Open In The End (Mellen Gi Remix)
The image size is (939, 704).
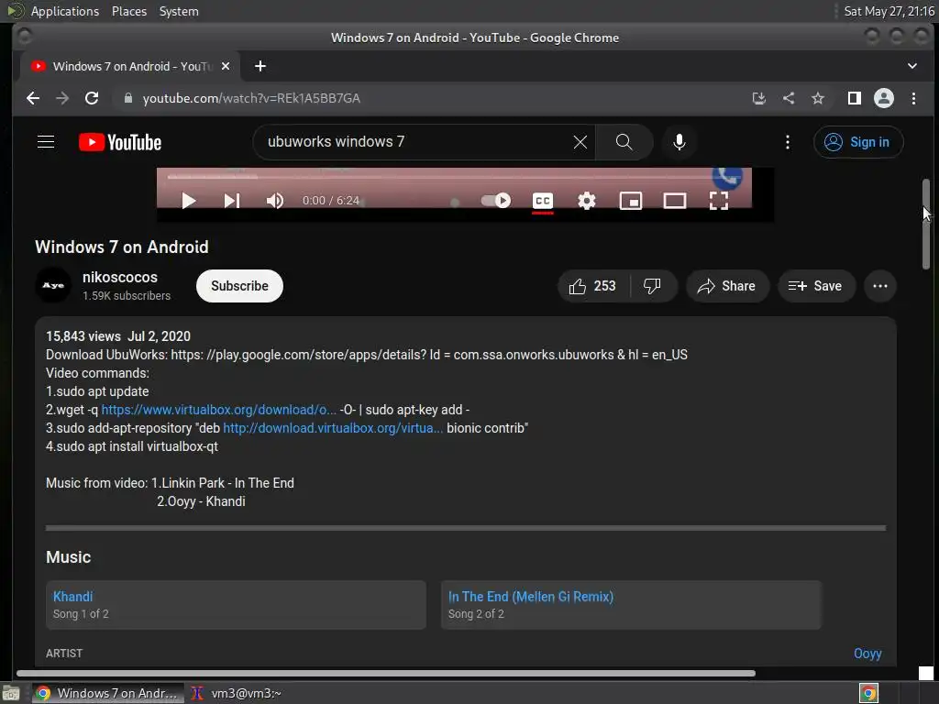coord(631,605)
